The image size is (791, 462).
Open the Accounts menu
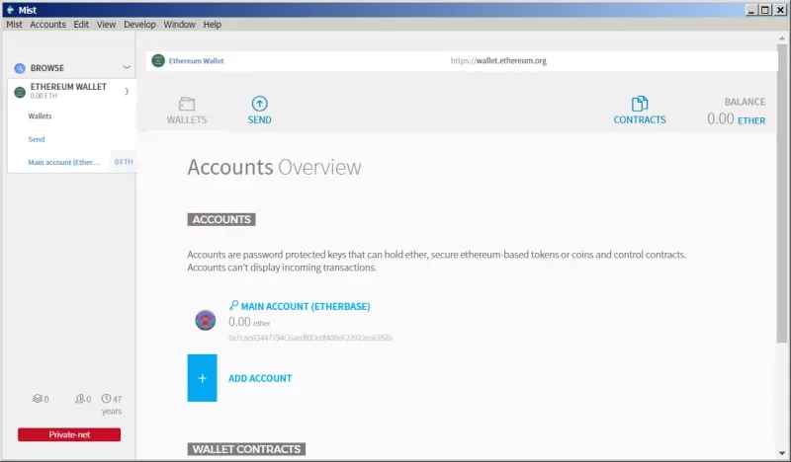coord(47,24)
